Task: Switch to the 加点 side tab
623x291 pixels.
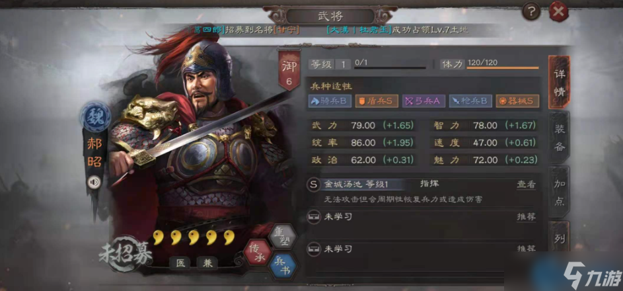Action: [x=559, y=192]
